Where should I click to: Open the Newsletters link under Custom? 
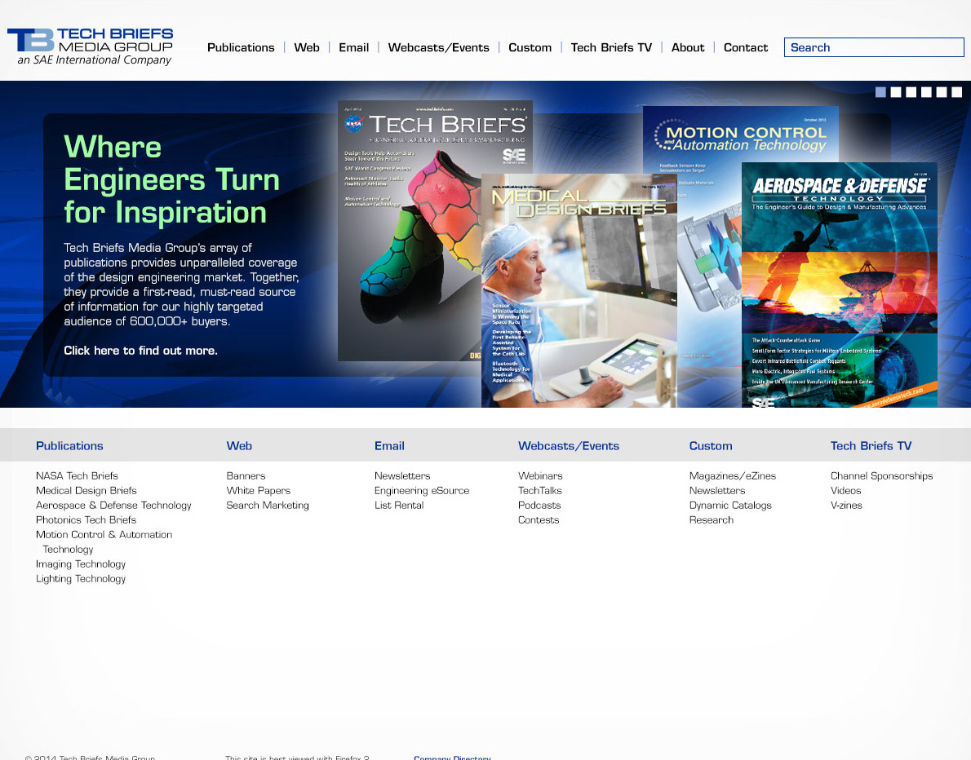(717, 490)
